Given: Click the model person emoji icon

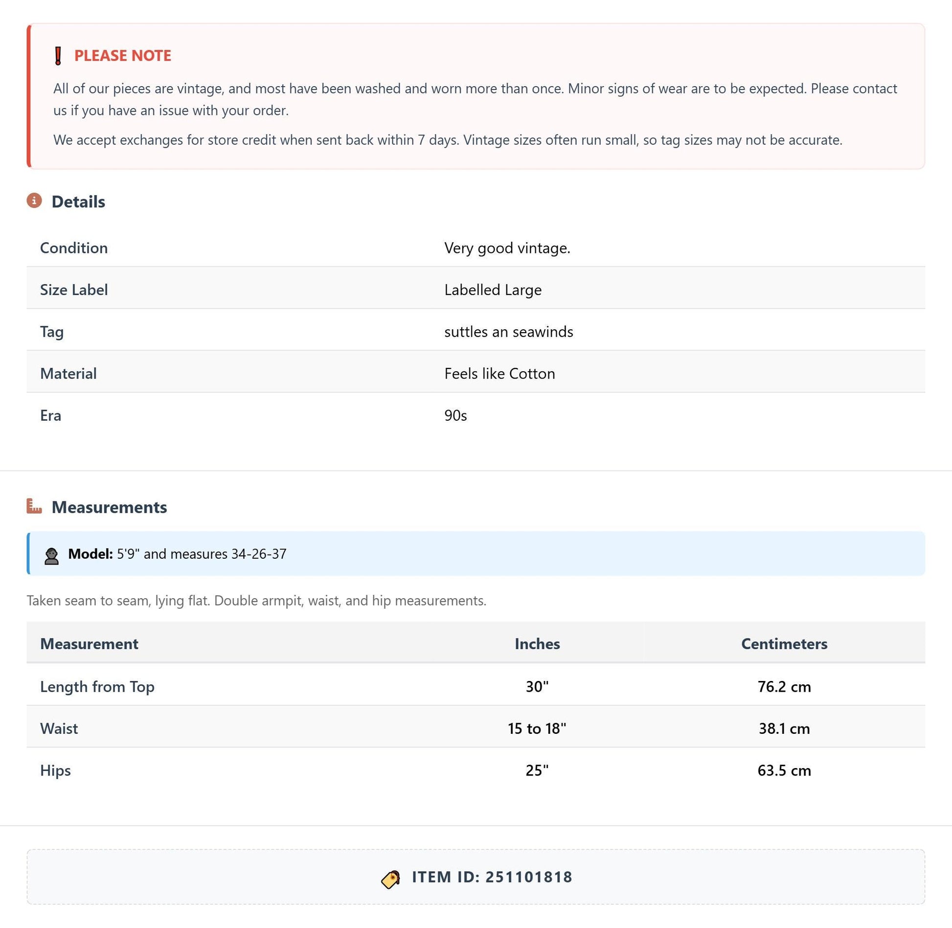Looking at the screenshot, I should 52,556.
